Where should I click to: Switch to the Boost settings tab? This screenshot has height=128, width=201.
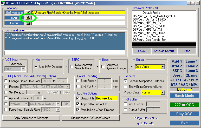point(177,75)
